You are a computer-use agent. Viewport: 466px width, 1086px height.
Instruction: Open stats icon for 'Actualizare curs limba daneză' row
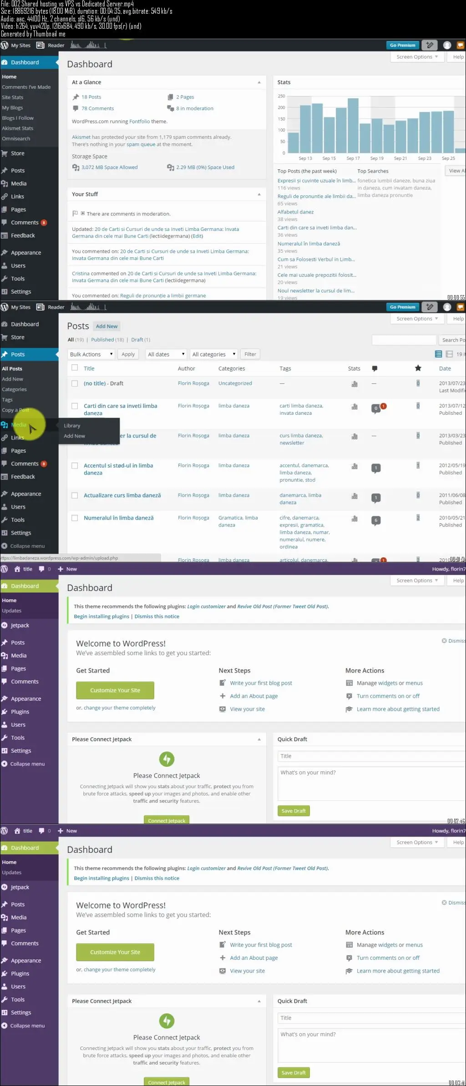(x=355, y=496)
